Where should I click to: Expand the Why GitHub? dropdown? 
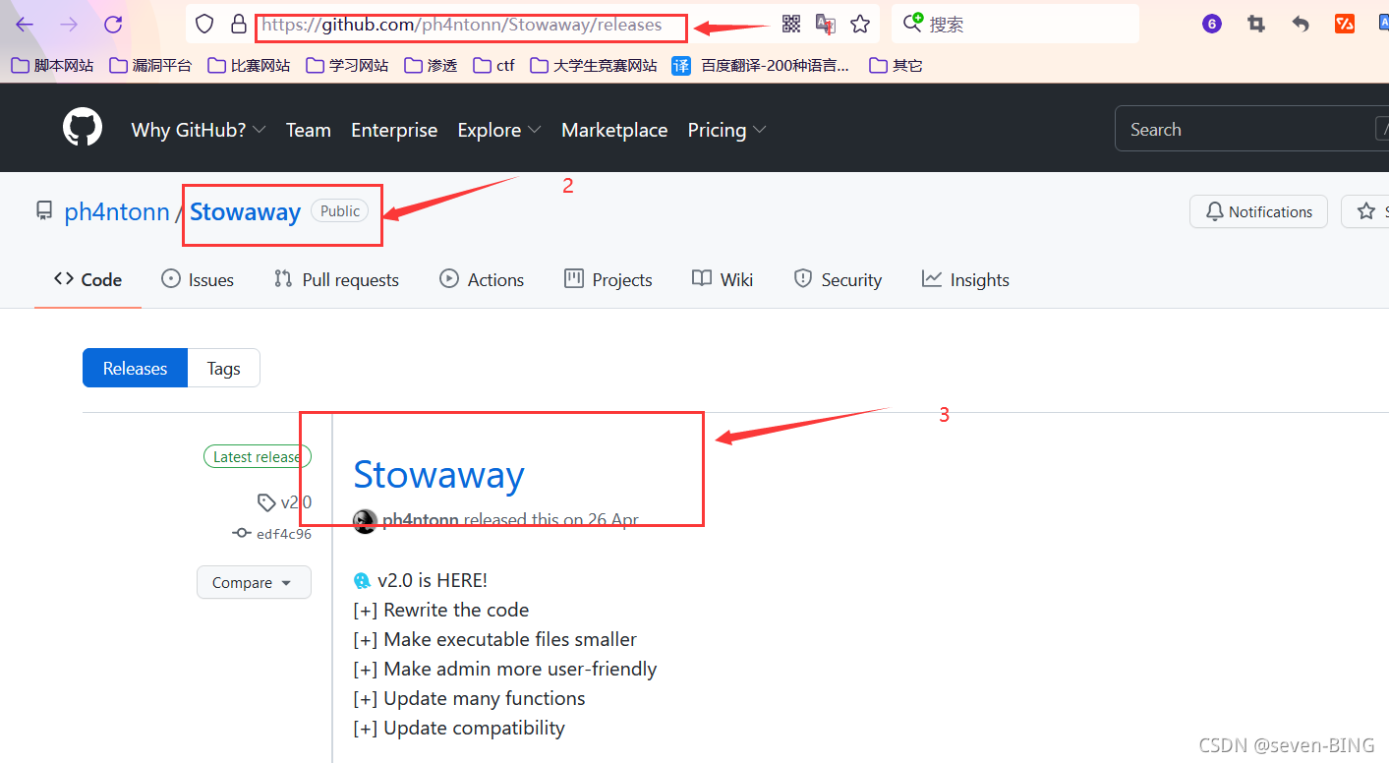(x=199, y=130)
